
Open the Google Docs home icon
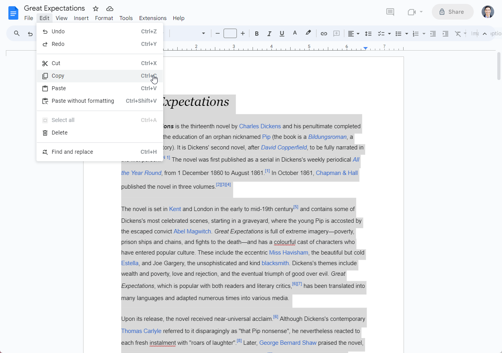tap(13, 13)
